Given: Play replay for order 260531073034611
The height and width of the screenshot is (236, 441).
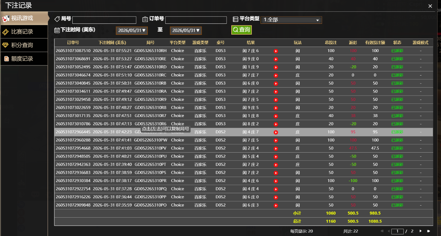Looking at the screenshot, I should (276, 92).
